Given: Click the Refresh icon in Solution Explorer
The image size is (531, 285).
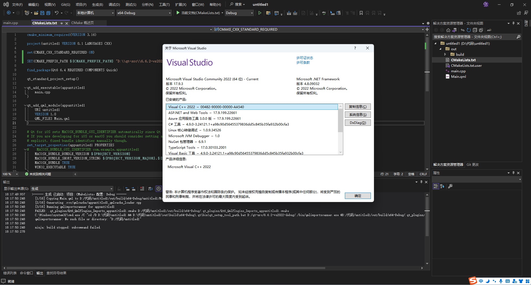Looking at the screenshot, I should (468, 30).
